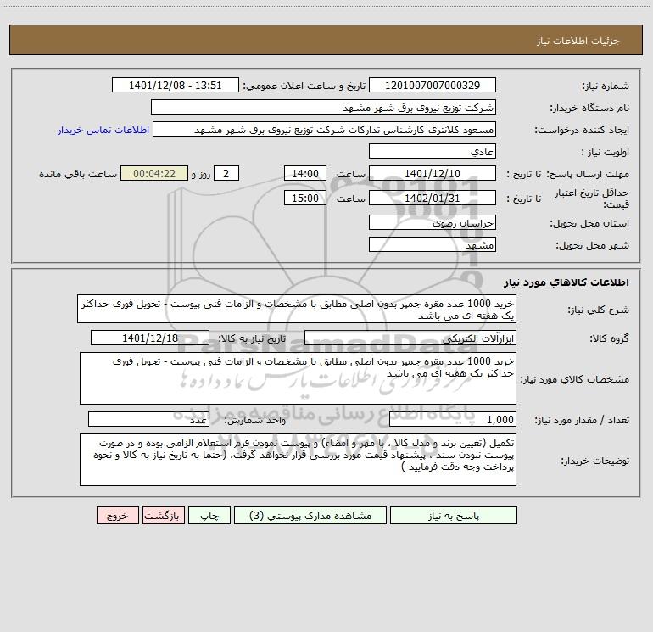
Task: Click the unit of measure field عدد
Action: [x=148, y=420]
